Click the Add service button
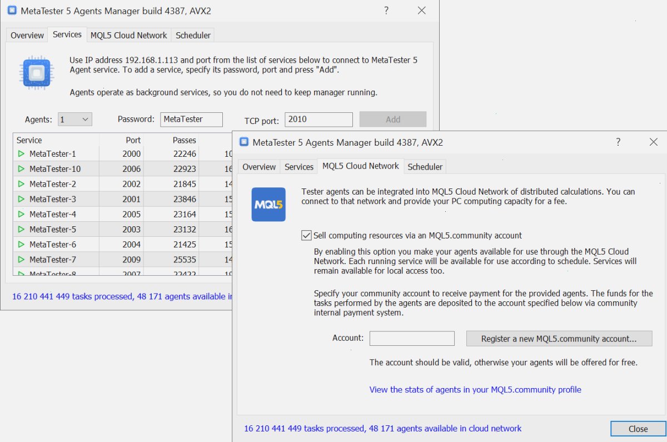The height and width of the screenshot is (442, 667). click(393, 119)
